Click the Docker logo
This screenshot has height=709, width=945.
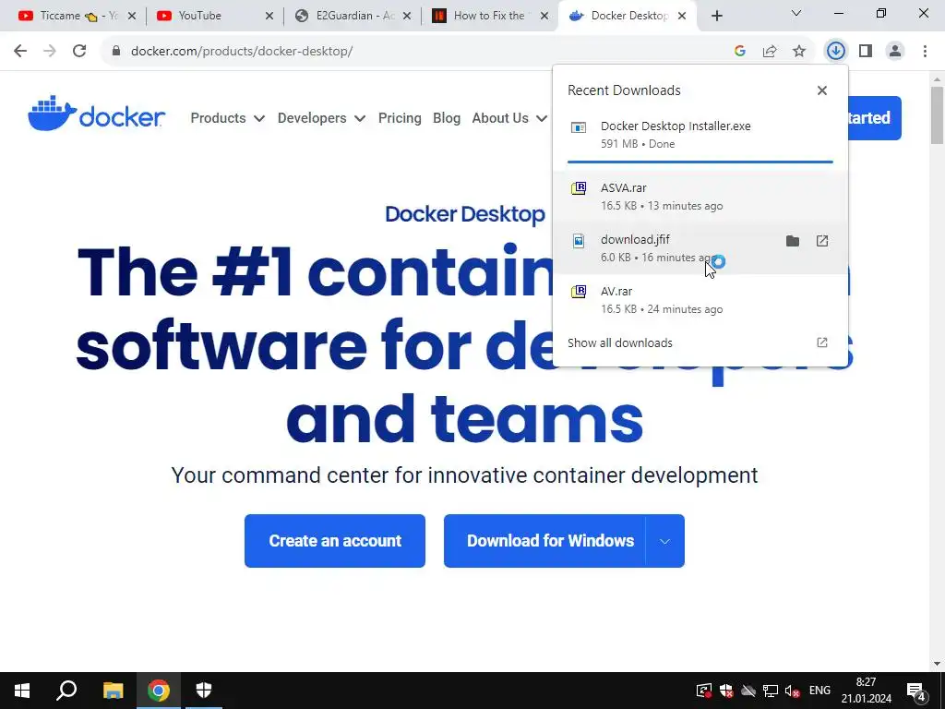coord(96,114)
